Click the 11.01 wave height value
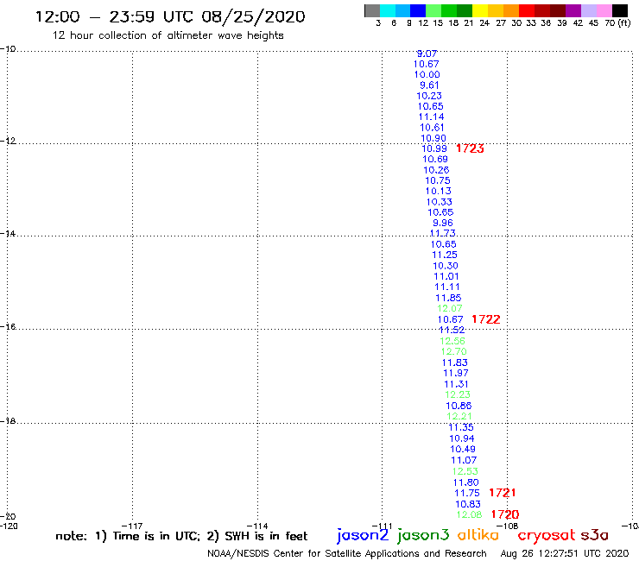This screenshot has width=639, height=561. [x=446, y=276]
